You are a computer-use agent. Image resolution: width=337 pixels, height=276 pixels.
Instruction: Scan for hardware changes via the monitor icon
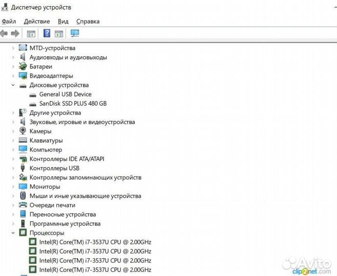coord(75,33)
